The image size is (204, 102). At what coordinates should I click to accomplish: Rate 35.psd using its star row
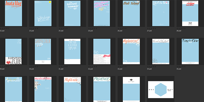181,67
